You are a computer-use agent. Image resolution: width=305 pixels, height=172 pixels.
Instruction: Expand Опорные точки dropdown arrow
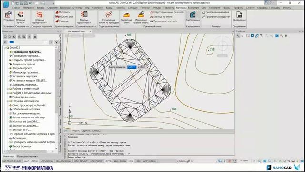(x=24, y=23)
